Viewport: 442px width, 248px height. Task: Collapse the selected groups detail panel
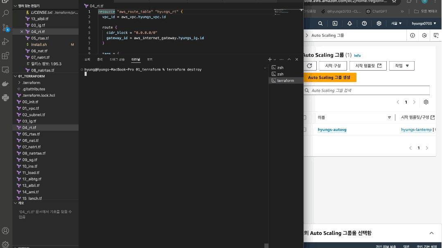click(432, 233)
